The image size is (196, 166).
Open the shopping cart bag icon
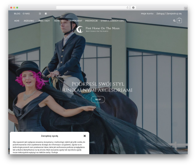pyautogui.click(x=179, y=20)
